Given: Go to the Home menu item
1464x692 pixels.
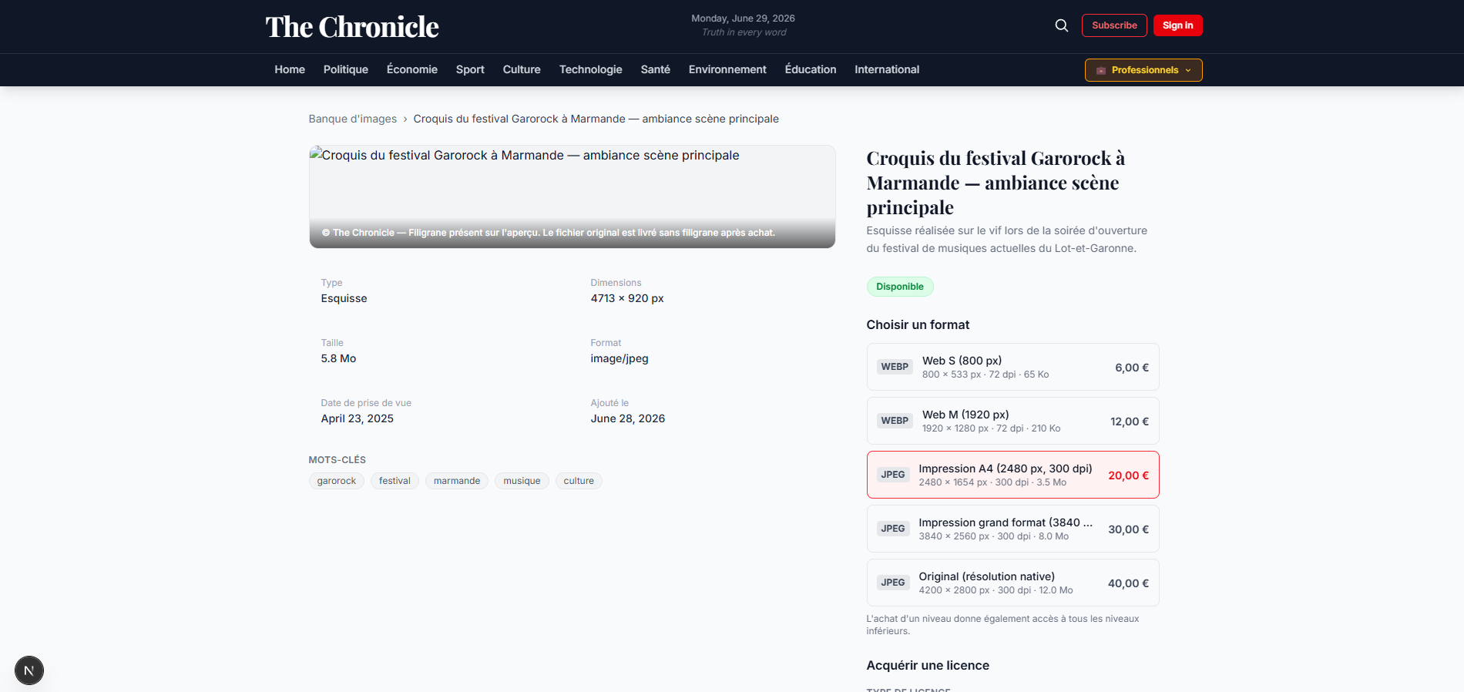Looking at the screenshot, I should (x=290, y=69).
